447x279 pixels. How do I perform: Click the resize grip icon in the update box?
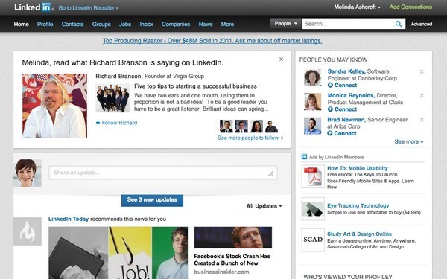coord(270,173)
